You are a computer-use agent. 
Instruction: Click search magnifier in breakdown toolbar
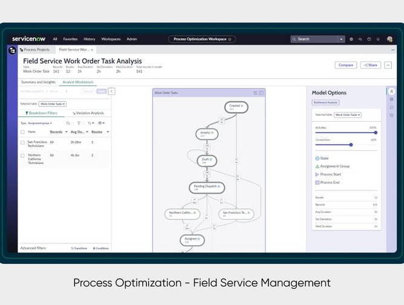click(68, 123)
